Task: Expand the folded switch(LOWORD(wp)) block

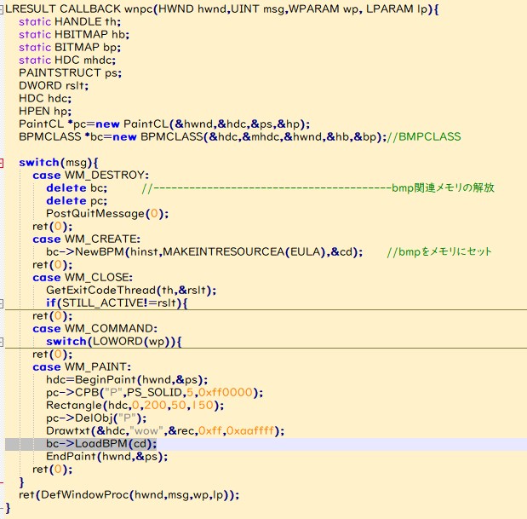Action: click(2, 342)
